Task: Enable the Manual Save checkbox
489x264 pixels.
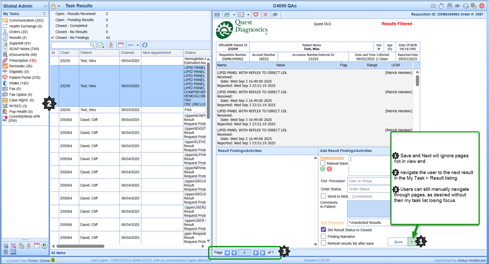Action: pos(323,163)
